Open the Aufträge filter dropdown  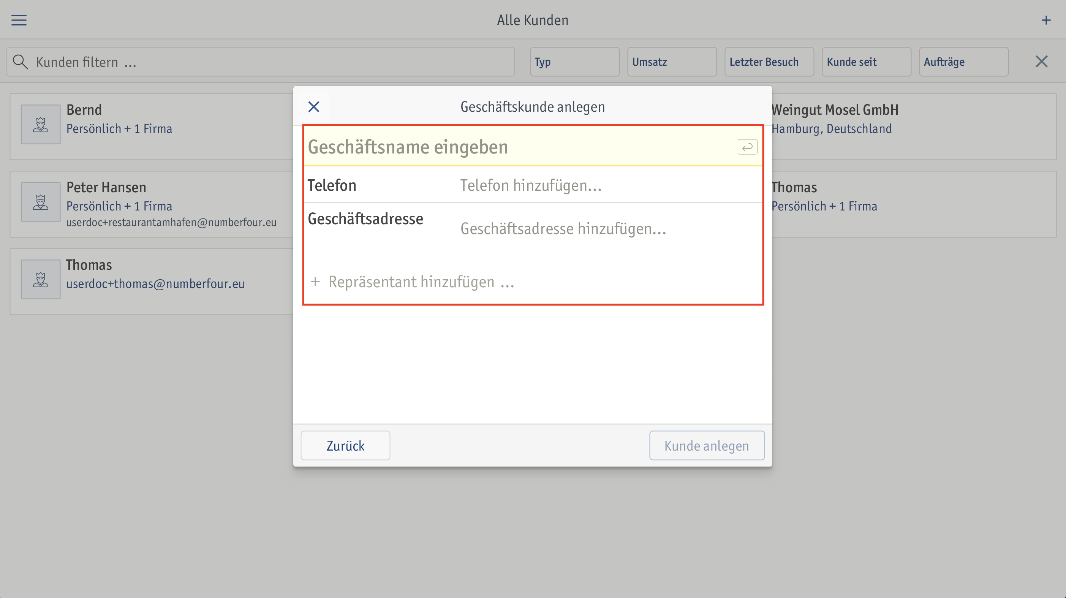[963, 62]
